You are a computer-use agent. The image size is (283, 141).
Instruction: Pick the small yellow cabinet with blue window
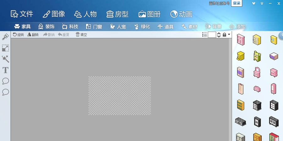point(274,40)
